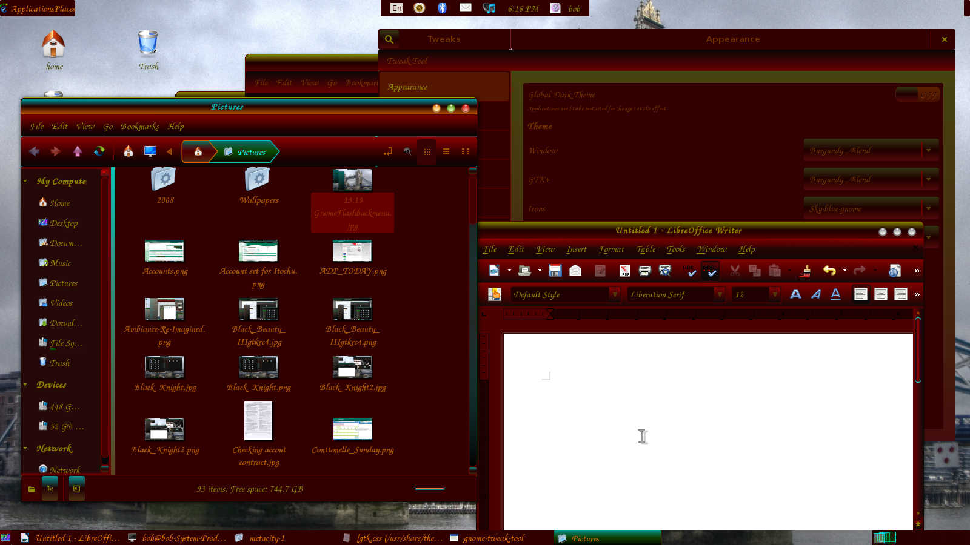This screenshot has width=970, height=545.
Task: Open the font size 12 dropdown
Action: click(774, 294)
